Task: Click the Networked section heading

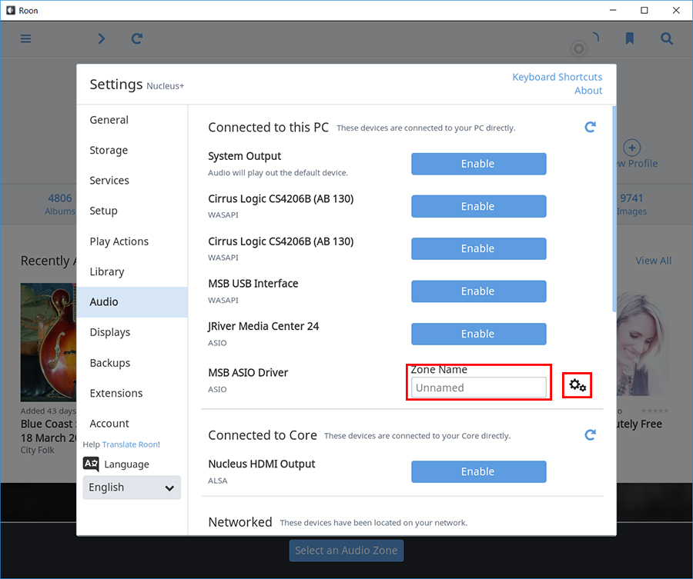Action: 240,523
